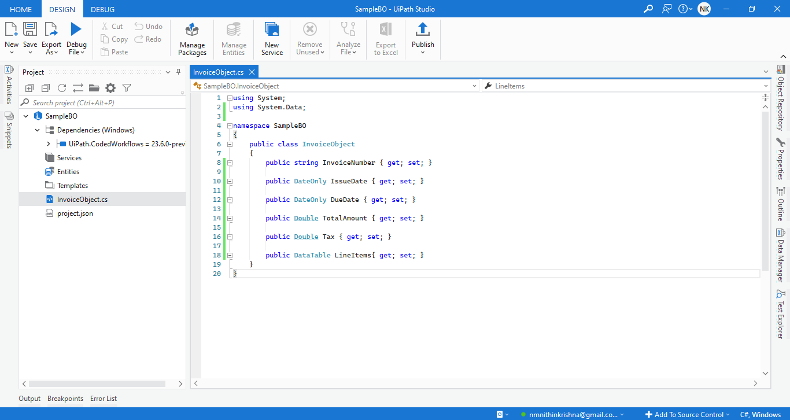
Task: Open the Help question mark menu
Action: [x=685, y=9]
